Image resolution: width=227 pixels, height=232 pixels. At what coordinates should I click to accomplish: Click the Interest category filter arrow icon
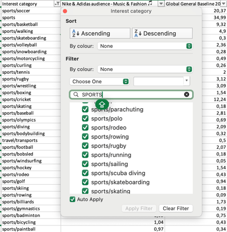(57, 3)
